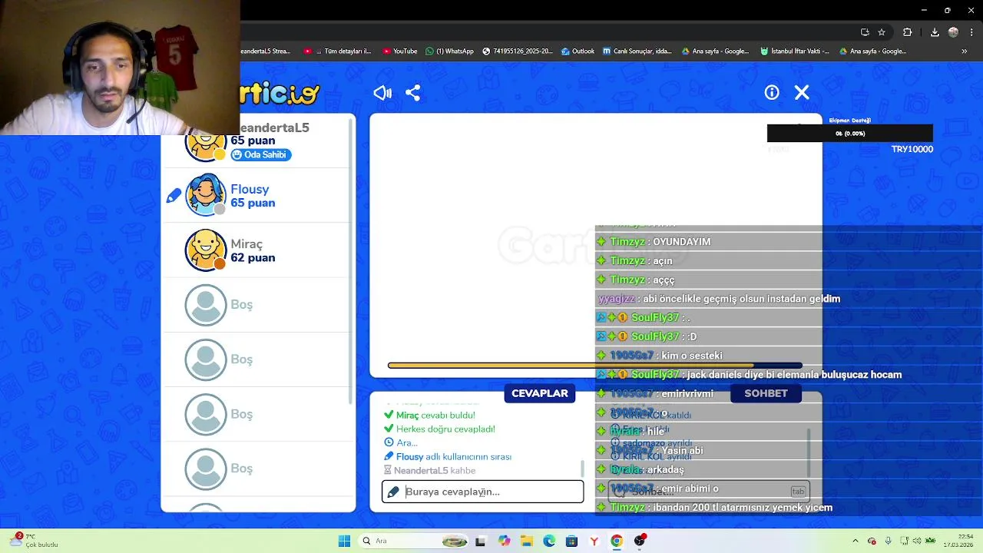Open the game info icon

pos(772,92)
